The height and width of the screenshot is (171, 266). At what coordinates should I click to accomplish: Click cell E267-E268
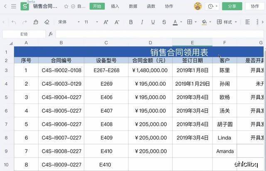106,70
